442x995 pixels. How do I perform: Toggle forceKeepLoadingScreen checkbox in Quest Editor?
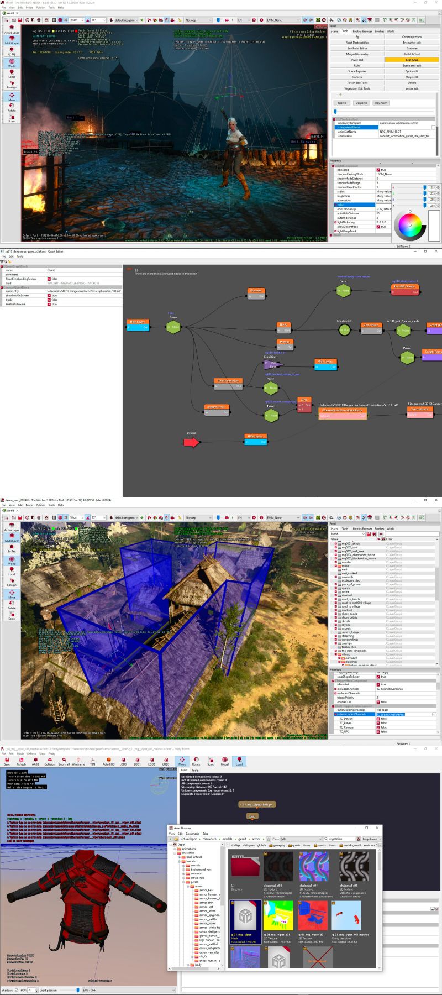point(49,279)
